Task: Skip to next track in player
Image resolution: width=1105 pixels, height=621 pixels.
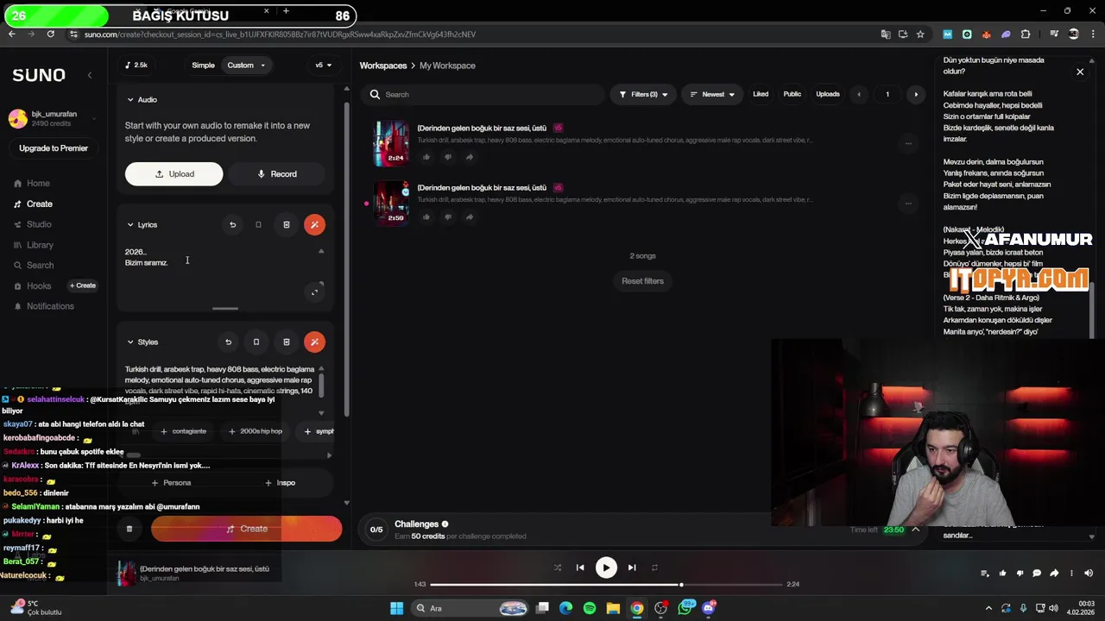Action: [632, 568]
